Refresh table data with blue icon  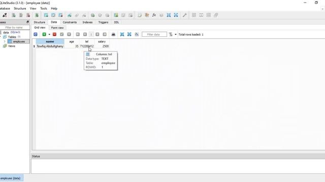(x=36, y=34)
